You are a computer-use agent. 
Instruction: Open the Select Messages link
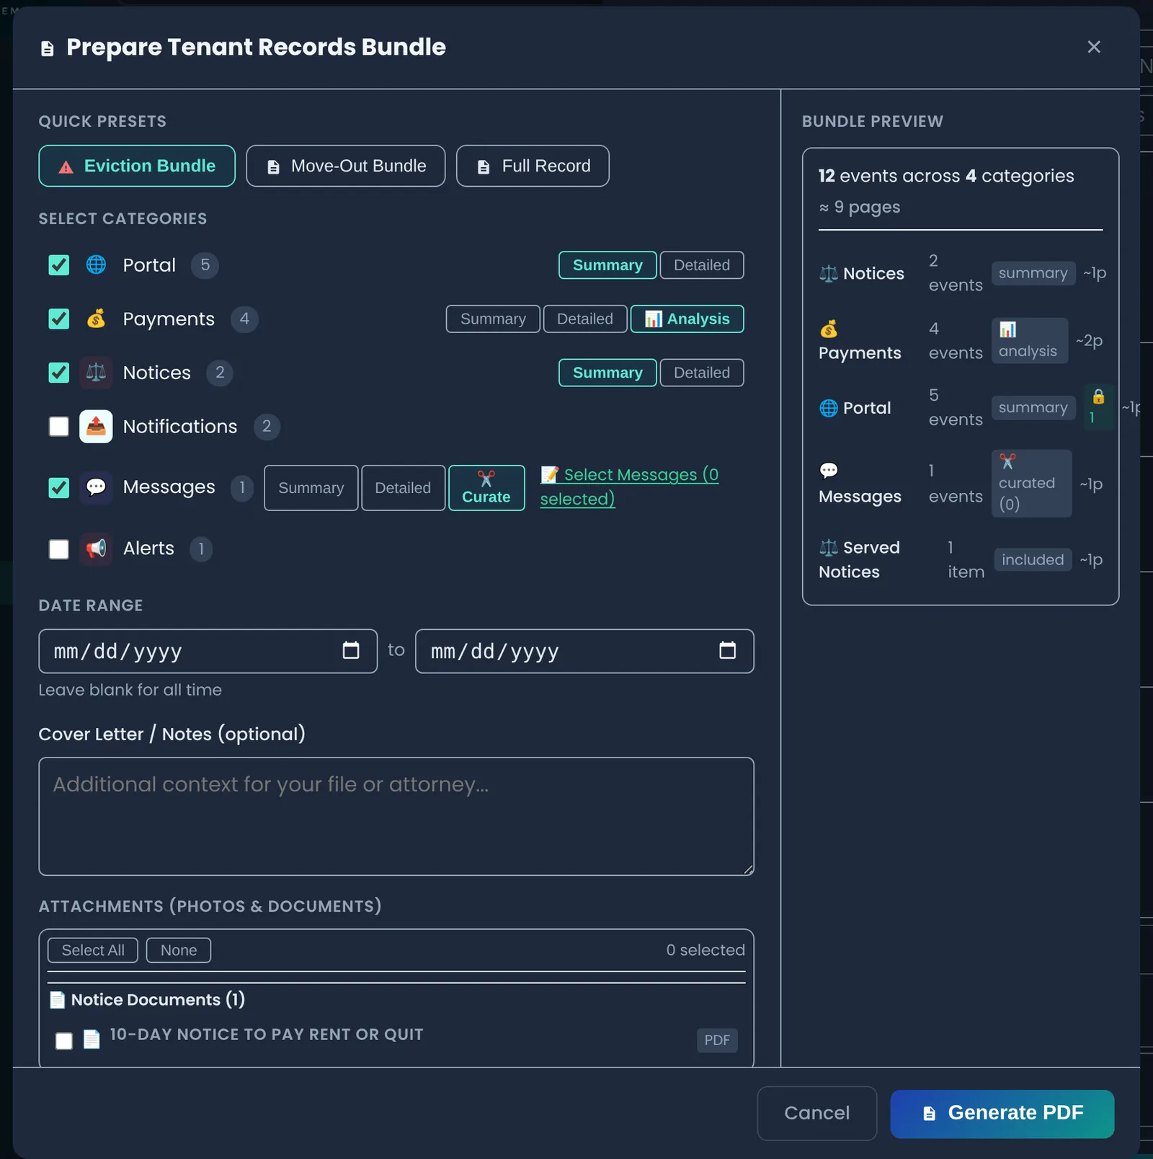pyautogui.click(x=630, y=487)
